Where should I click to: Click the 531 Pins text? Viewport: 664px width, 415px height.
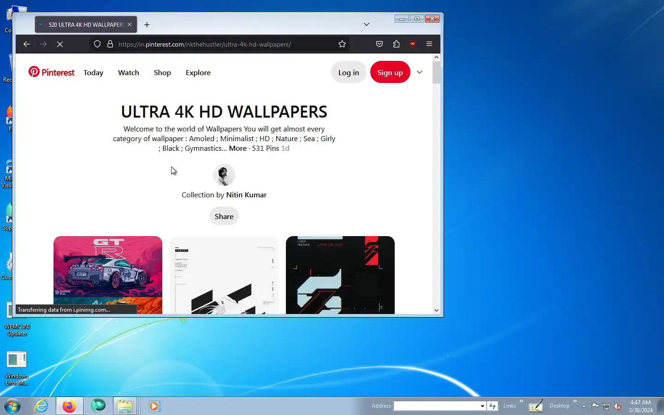266,148
